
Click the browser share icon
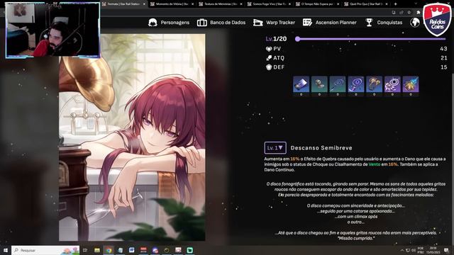pyautogui.click(x=402, y=13)
